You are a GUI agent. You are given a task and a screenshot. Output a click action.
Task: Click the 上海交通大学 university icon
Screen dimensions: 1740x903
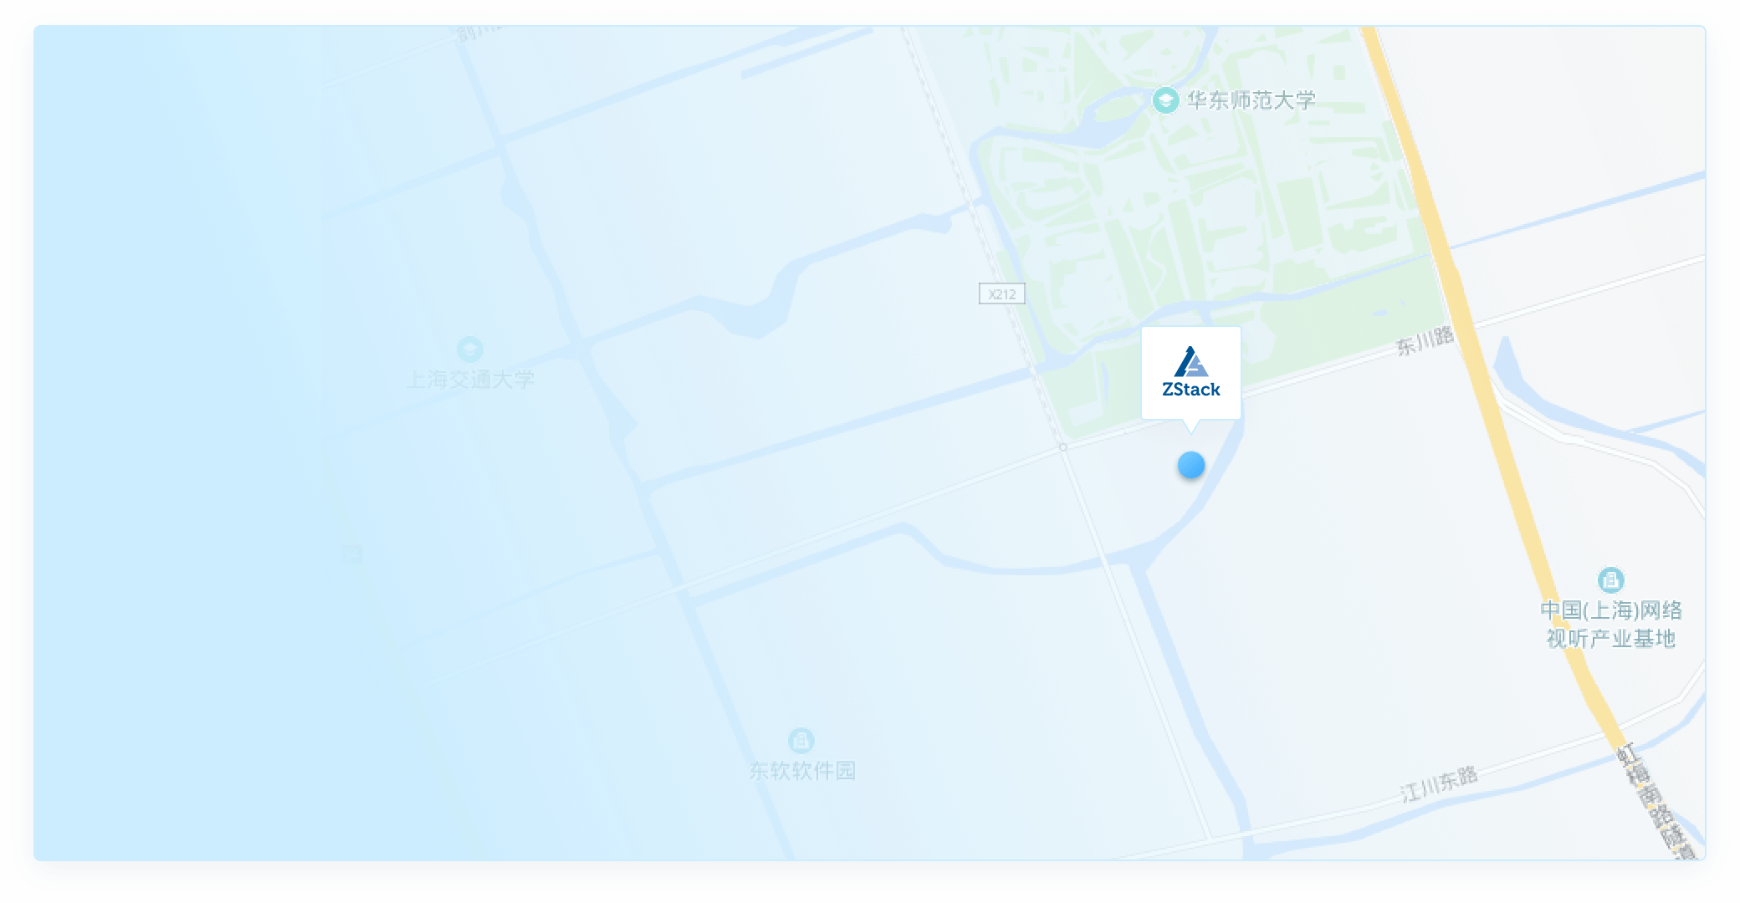470,349
